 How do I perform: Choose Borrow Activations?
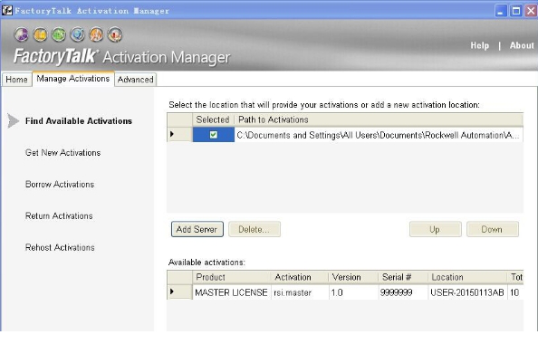(x=60, y=184)
